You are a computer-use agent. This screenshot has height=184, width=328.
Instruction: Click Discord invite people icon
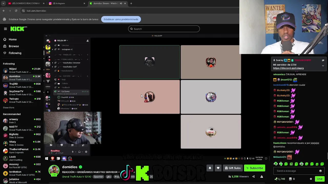tap(88, 40)
